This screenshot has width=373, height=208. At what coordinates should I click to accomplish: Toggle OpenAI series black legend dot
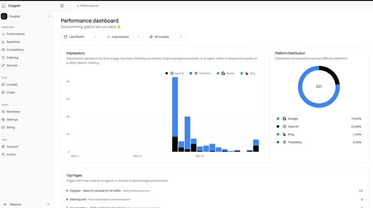click(167, 73)
